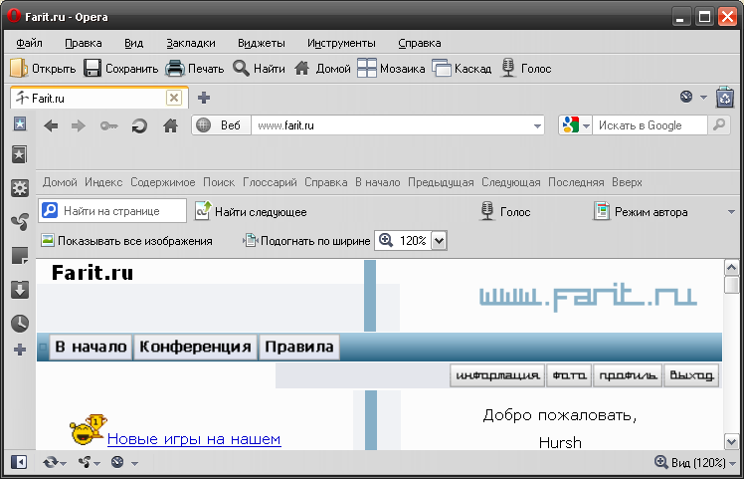Viewport: 744px width, 479px height.
Task: Go back with the back arrow
Action: pos(51,125)
